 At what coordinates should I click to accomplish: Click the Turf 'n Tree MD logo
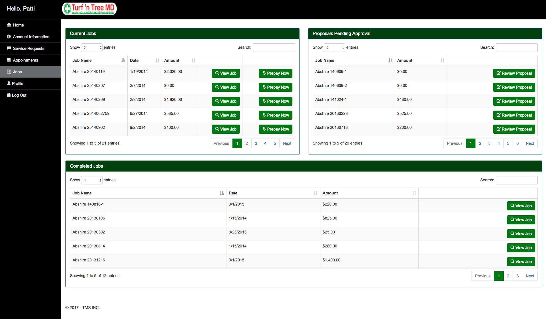(x=89, y=9)
